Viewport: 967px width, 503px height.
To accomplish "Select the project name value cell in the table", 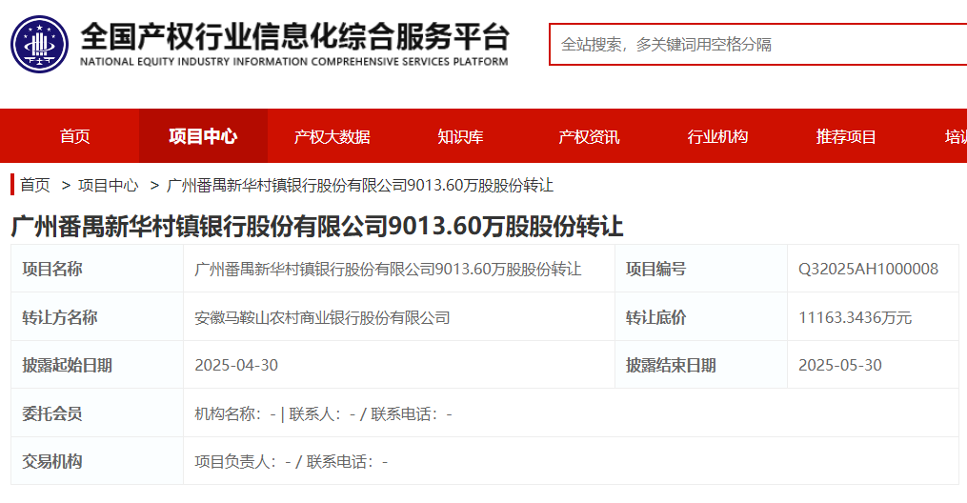I will tap(399, 269).
